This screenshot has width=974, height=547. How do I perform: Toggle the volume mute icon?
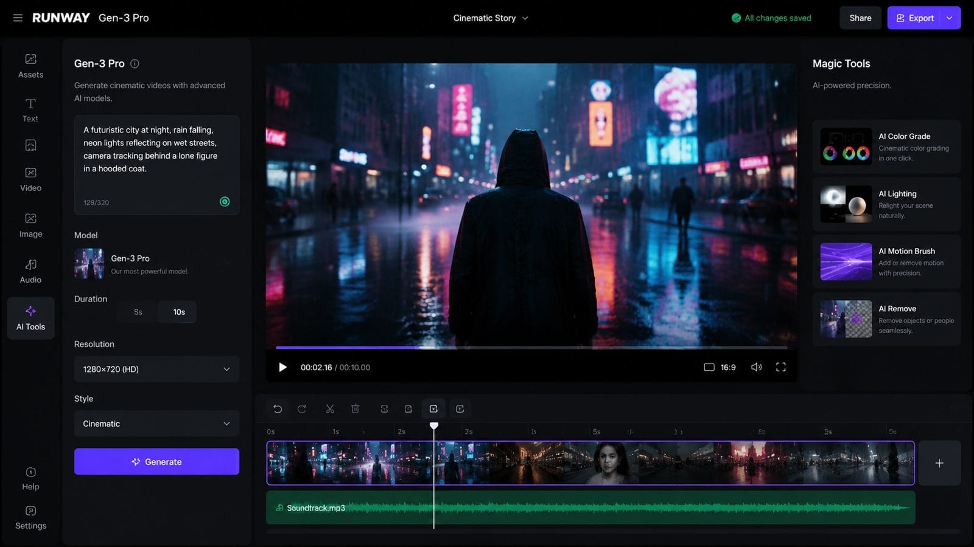coord(756,367)
